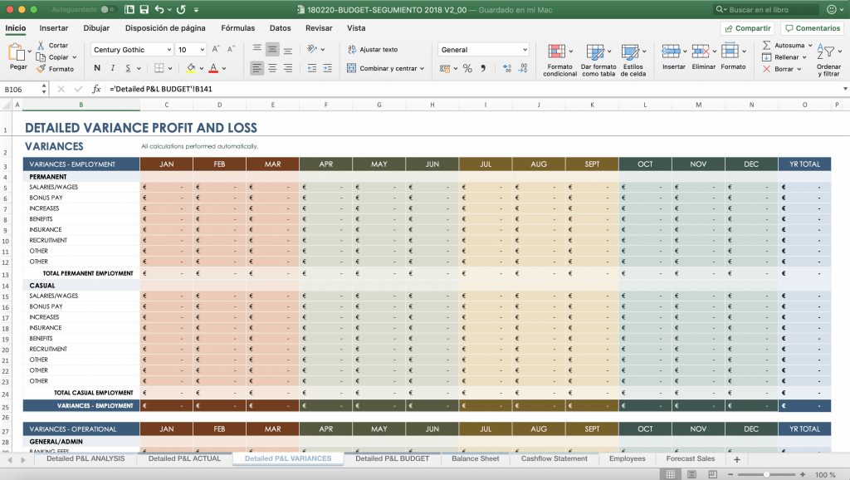Image resolution: width=850 pixels, height=480 pixels.
Task: Open the Datos ribbon tab
Action: pos(281,28)
